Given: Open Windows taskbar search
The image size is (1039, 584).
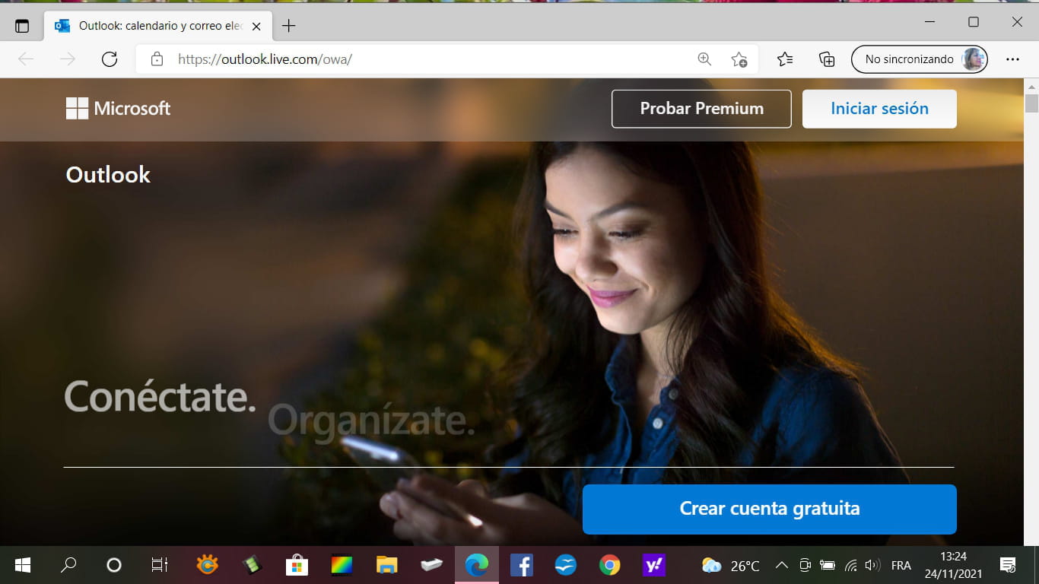Looking at the screenshot, I should coord(68,565).
